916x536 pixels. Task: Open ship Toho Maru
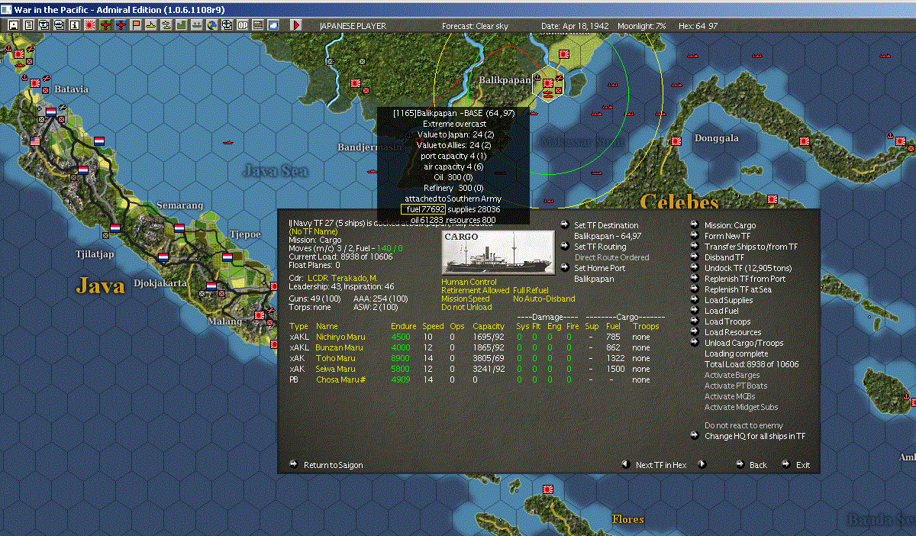[335, 358]
